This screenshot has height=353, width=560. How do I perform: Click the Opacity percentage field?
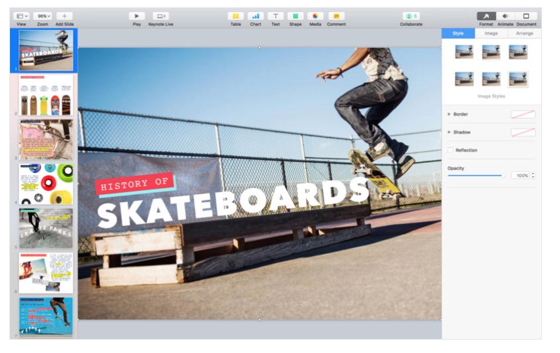click(x=520, y=176)
